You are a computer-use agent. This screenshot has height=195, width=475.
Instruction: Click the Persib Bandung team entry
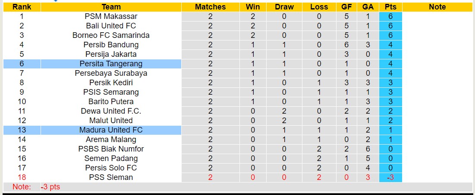111,45
